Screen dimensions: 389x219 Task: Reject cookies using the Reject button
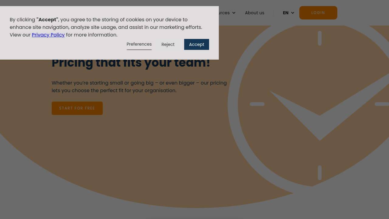(x=168, y=44)
